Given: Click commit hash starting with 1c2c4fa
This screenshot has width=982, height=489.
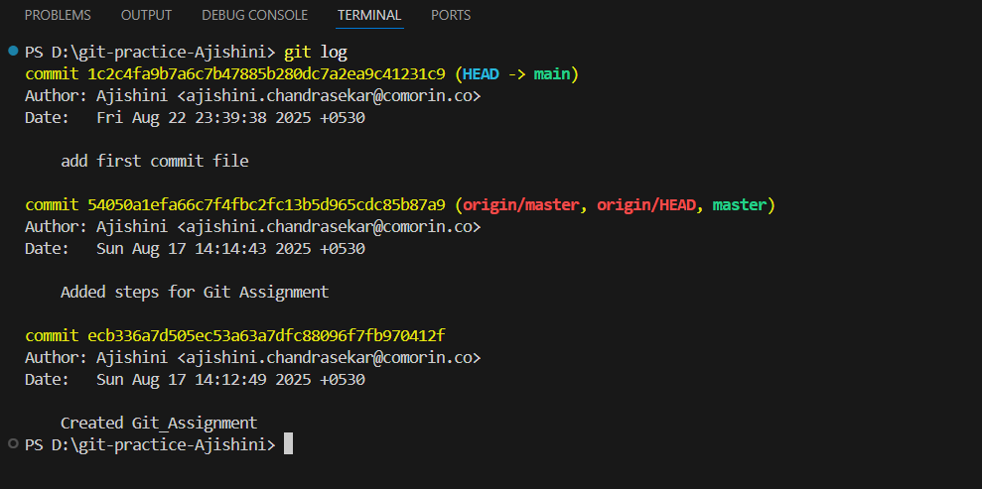Looking at the screenshot, I should [266, 73].
